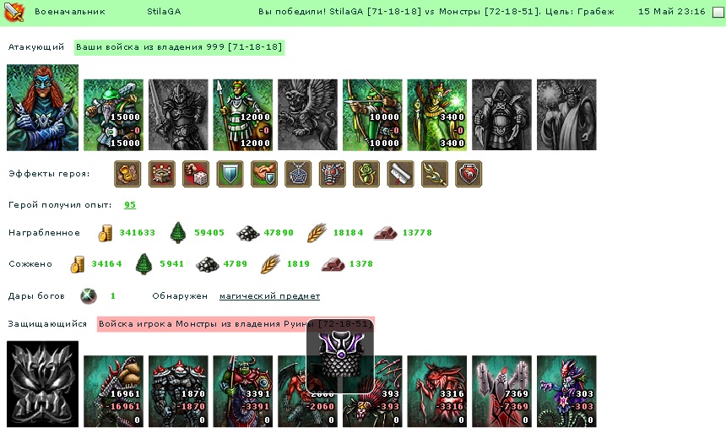This screenshot has height=433, width=726.
Task: Click the blue shield hero effect icon
Action: (230, 174)
